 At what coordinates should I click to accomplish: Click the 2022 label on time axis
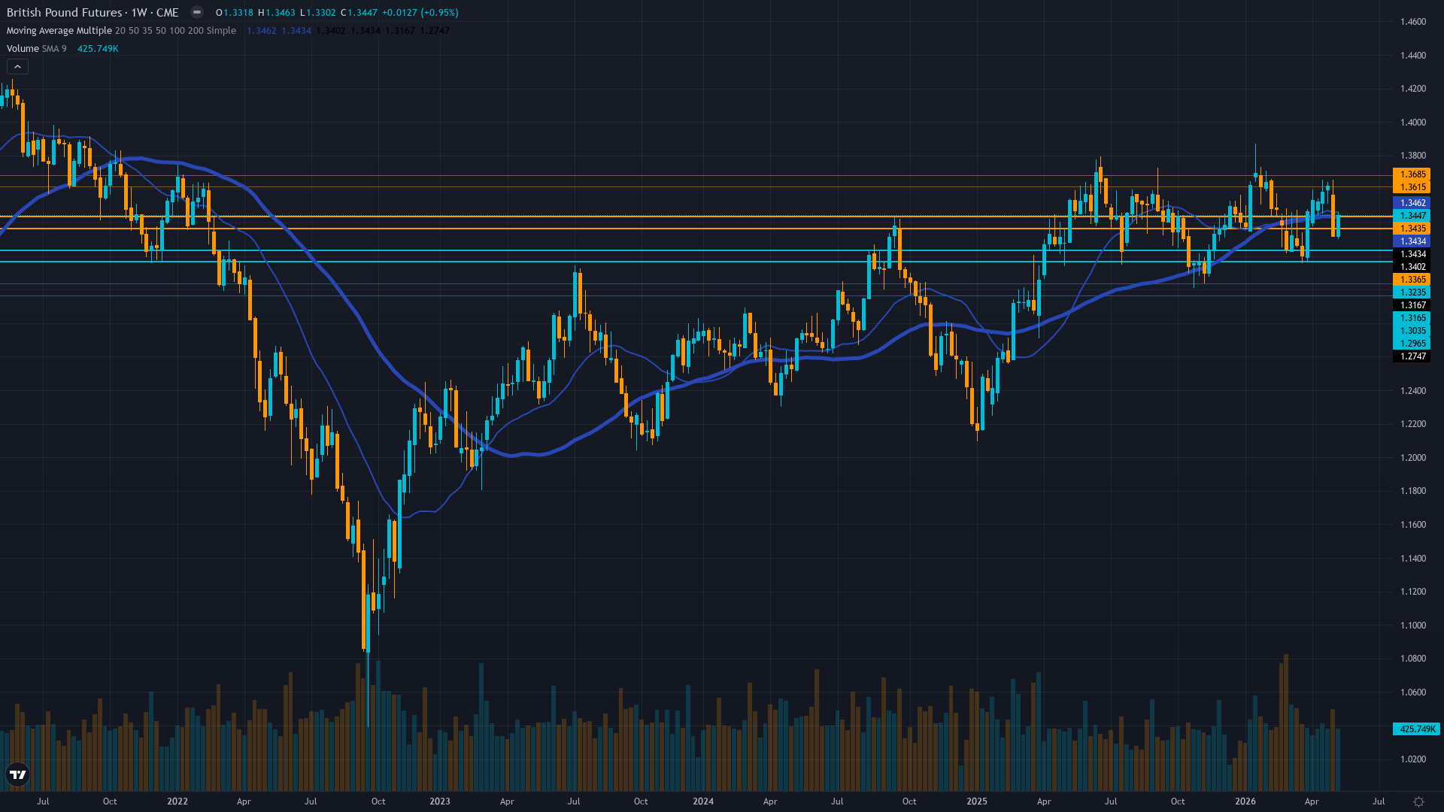(x=177, y=801)
